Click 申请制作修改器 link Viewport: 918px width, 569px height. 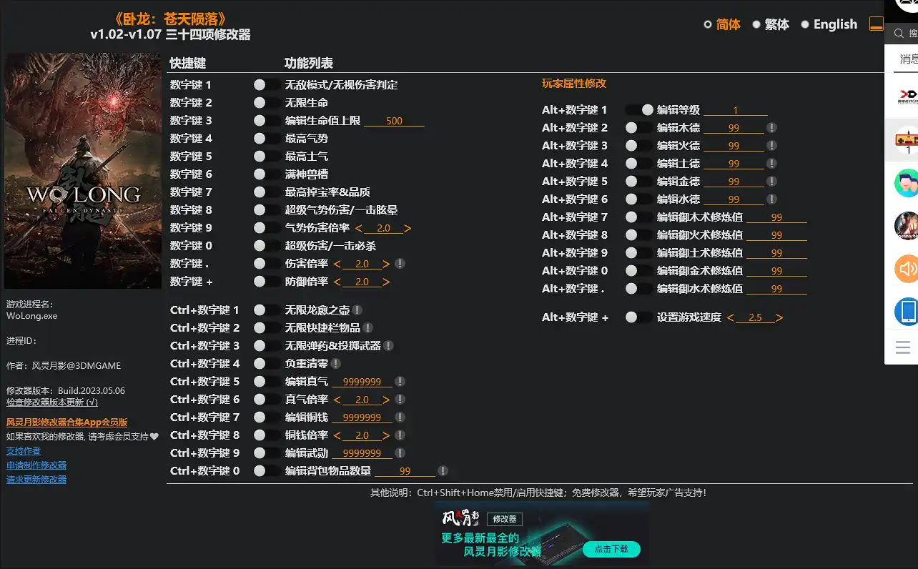[36, 465]
